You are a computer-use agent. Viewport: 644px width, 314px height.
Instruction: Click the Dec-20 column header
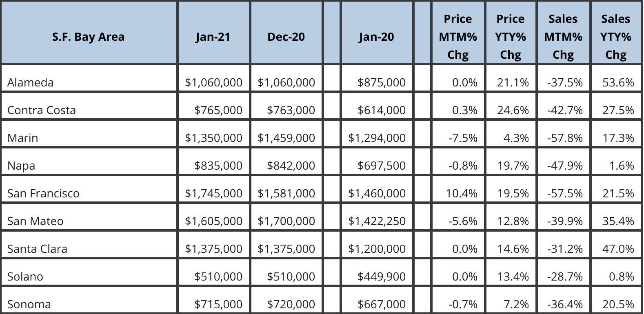coord(286,37)
